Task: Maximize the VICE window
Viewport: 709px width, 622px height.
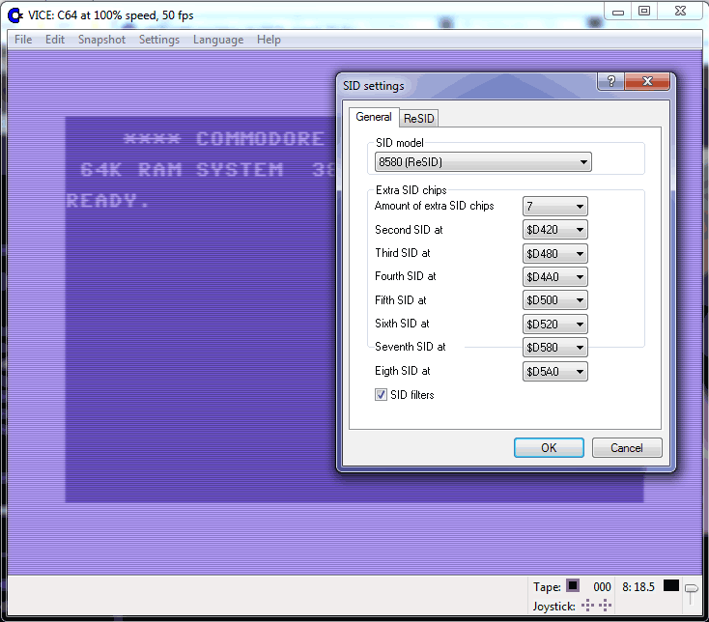Action: click(644, 11)
